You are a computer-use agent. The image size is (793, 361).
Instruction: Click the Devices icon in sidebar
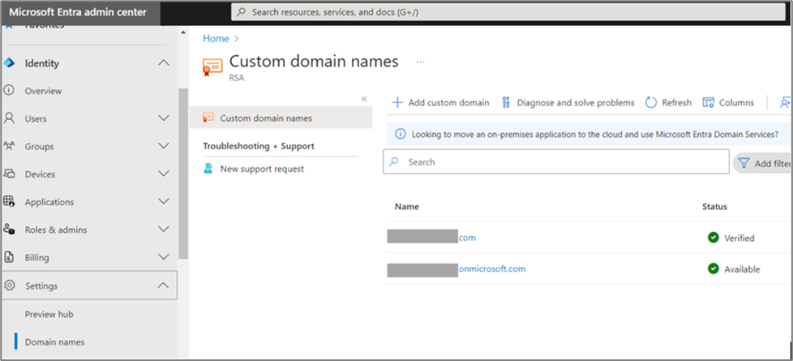click(x=10, y=174)
